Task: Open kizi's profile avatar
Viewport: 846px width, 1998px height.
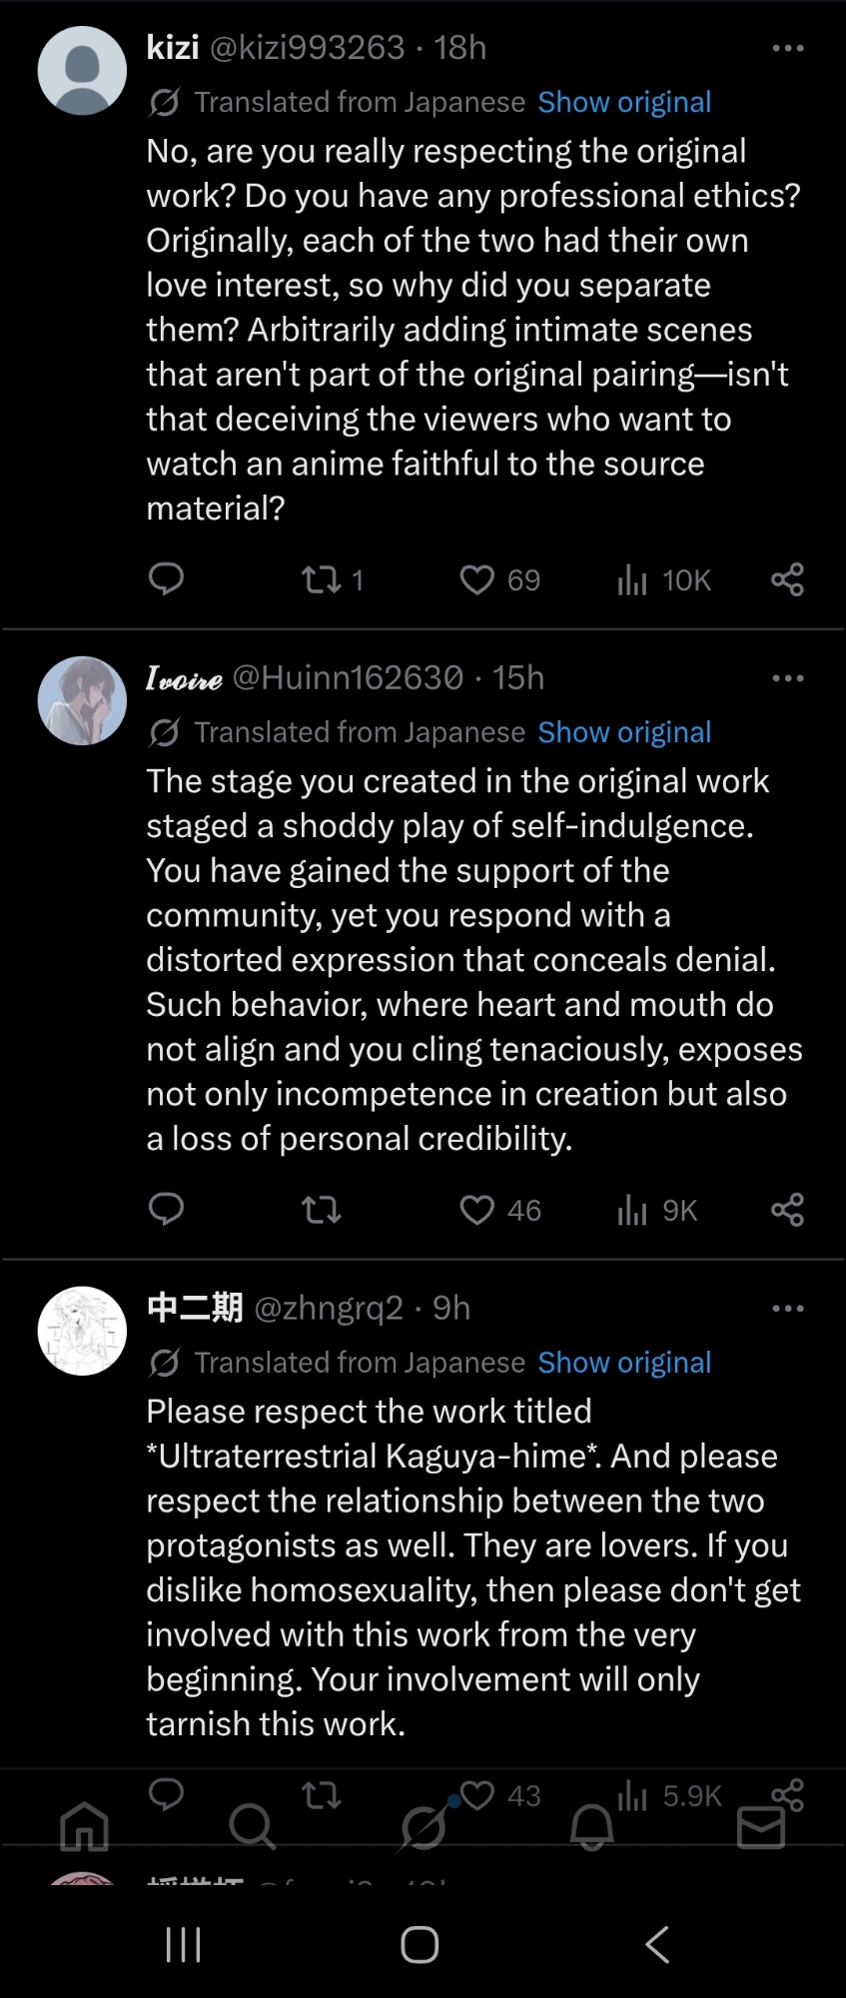Action: [x=82, y=70]
